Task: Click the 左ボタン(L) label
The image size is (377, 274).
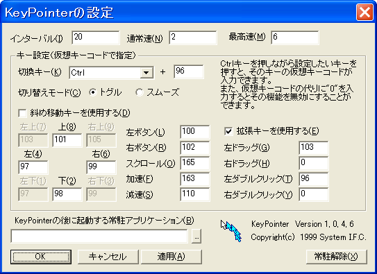Action: tap(146, 132)
